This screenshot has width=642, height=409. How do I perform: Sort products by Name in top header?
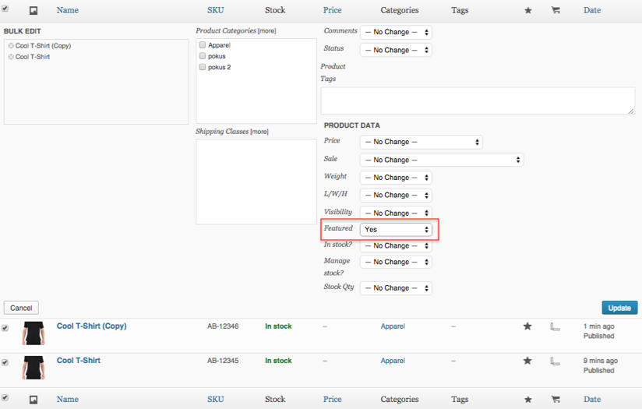(68, 10)
